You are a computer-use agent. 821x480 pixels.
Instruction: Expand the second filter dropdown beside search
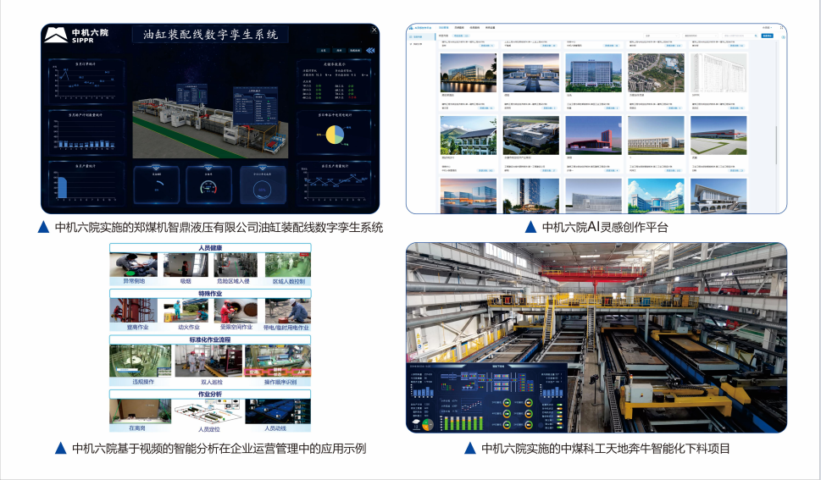(699, 36)
